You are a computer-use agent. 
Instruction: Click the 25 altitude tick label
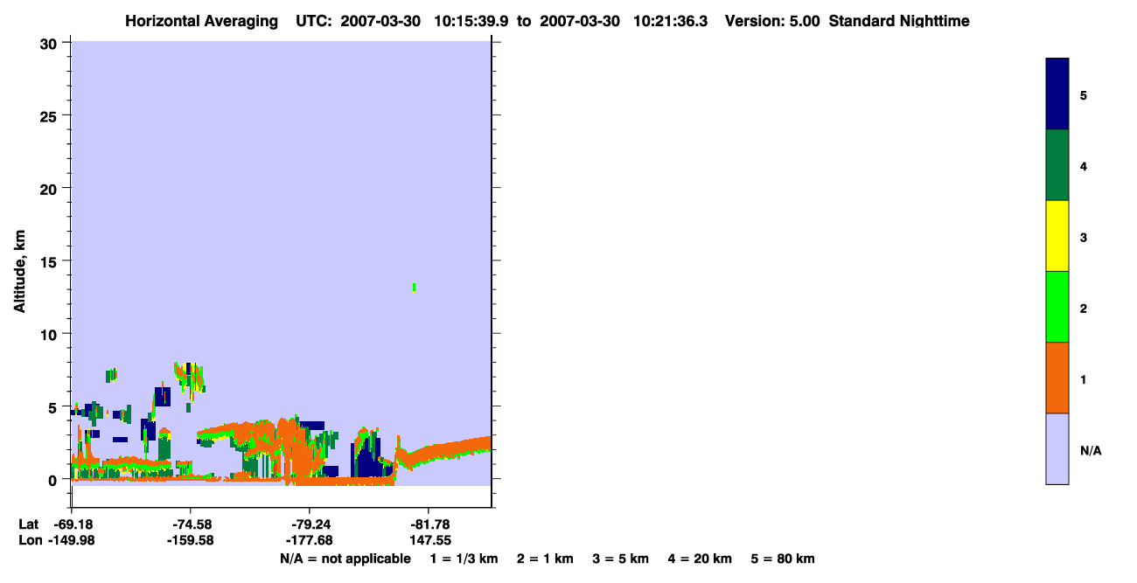pos(51,115)
